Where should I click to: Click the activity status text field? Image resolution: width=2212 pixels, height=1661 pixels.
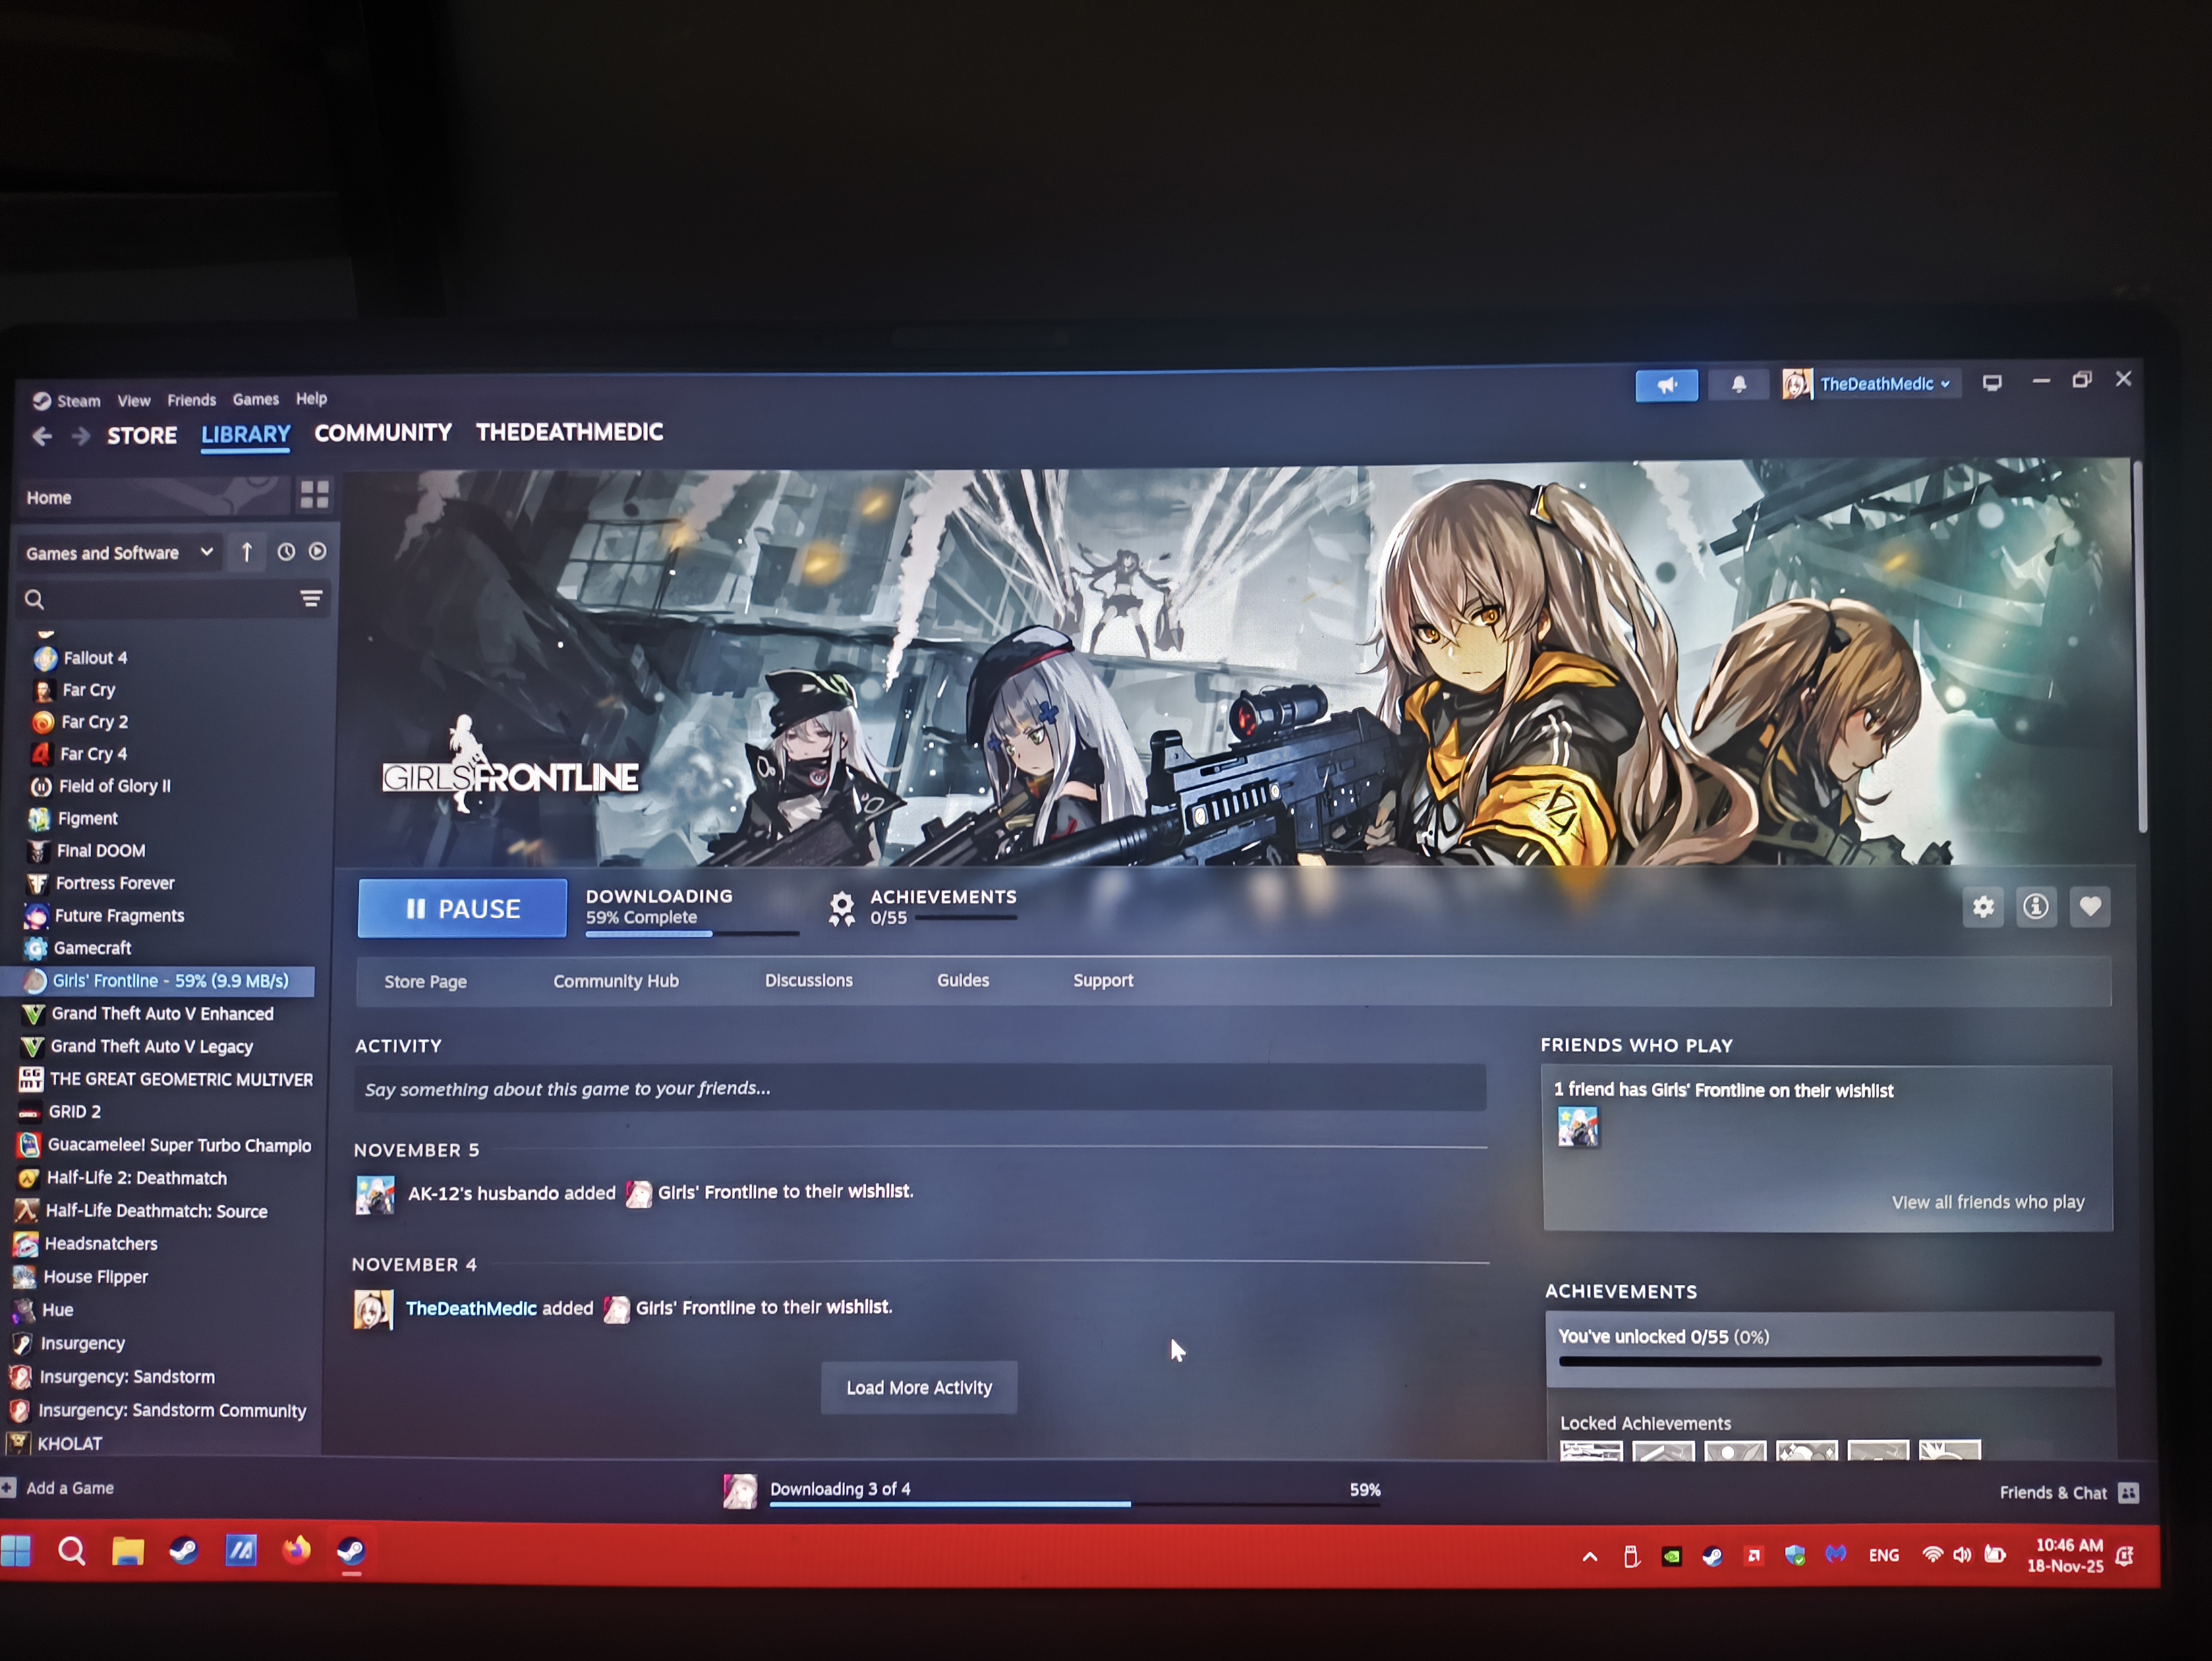coord(918,1088)
